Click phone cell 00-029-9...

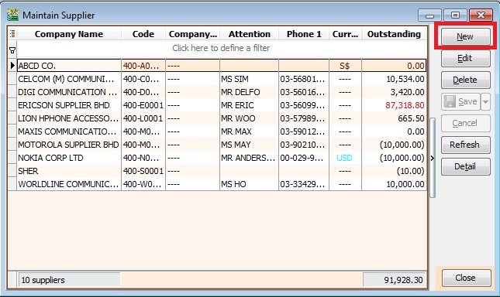pyautogui.click(x=304, y=158)
